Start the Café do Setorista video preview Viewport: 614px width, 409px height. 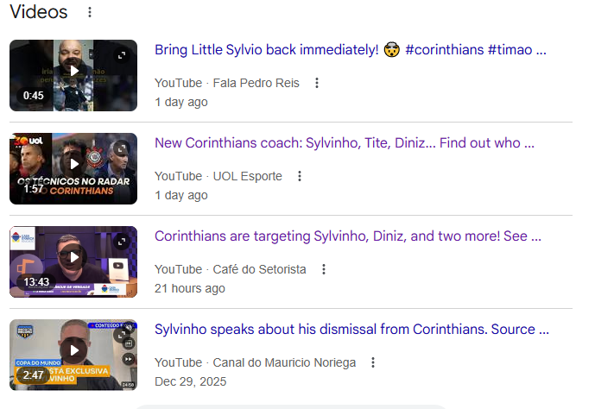click(73, 258)
